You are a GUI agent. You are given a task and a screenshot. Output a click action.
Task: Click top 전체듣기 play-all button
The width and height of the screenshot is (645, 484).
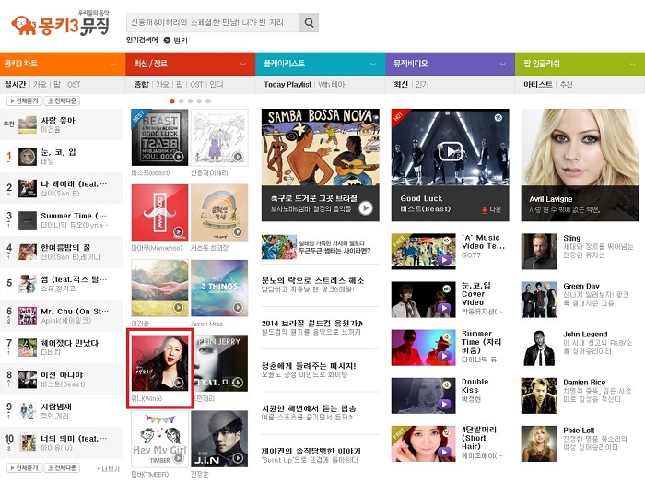(x=24, y=100)
